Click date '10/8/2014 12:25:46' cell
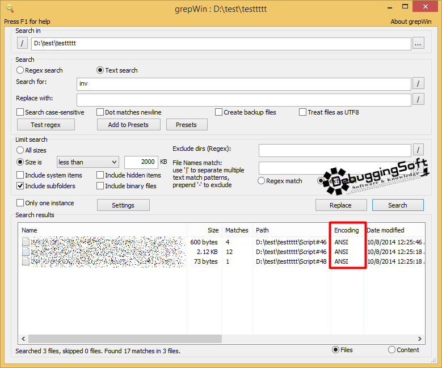442x368 pixels. (395, 242)
